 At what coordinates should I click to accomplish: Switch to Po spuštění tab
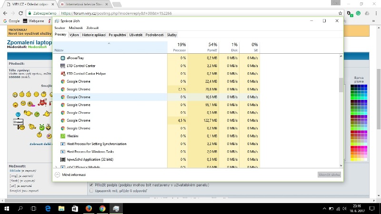click(117, 35)
